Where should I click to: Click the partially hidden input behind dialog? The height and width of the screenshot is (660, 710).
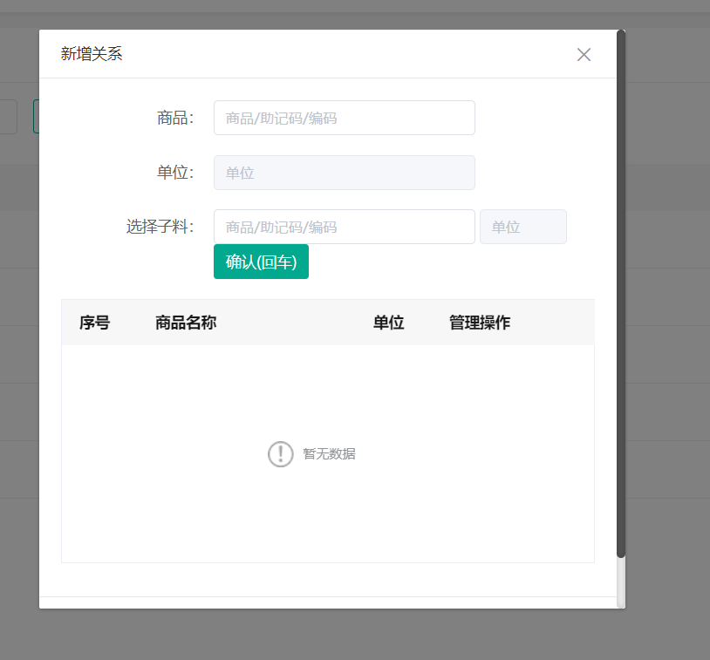(8, 117)
